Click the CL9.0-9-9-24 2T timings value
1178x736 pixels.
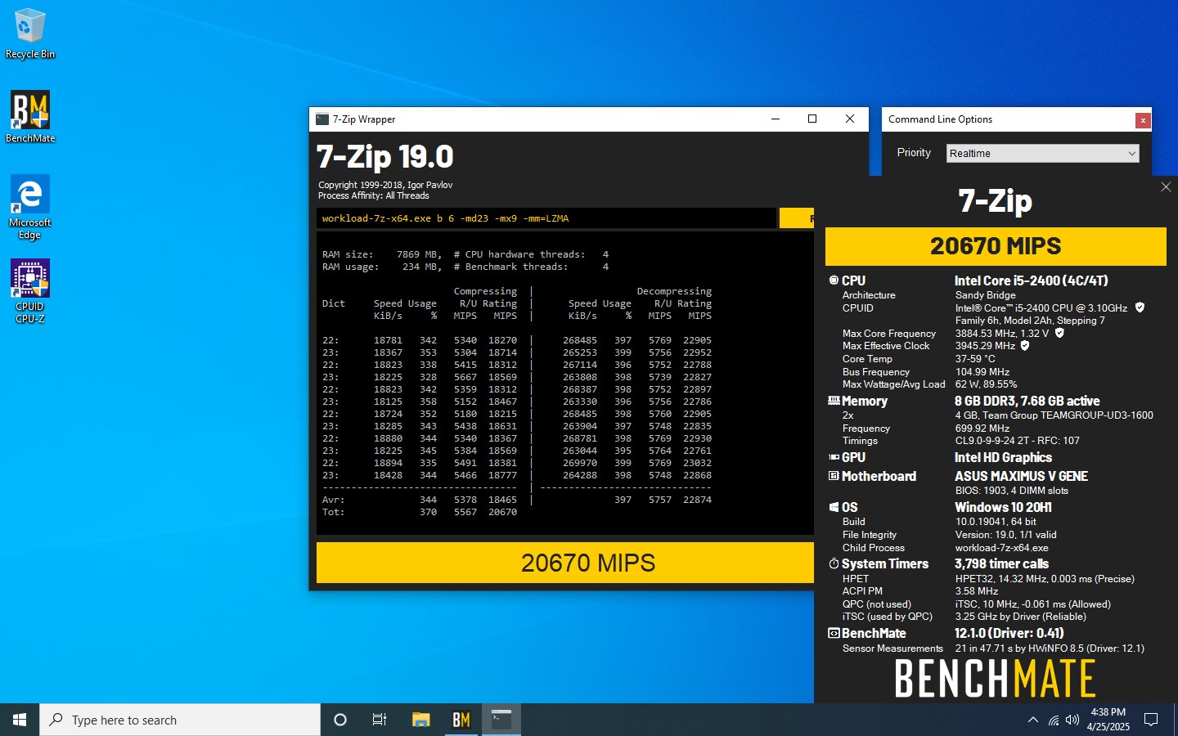(1017, 440)
